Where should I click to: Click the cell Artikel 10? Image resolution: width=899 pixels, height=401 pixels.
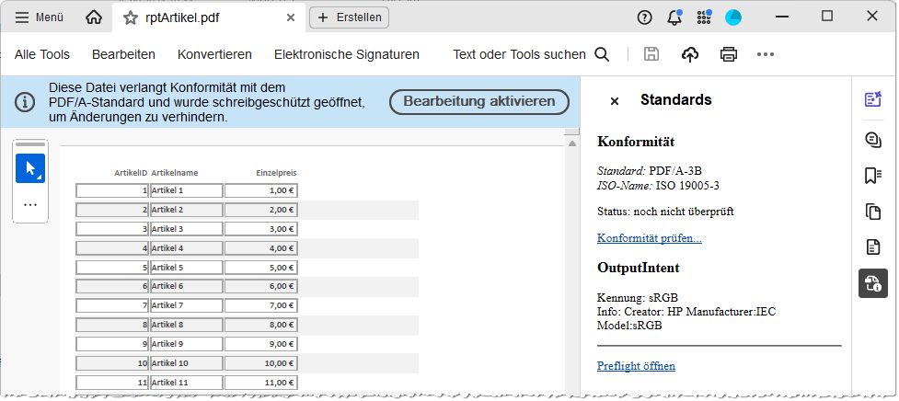187,363
